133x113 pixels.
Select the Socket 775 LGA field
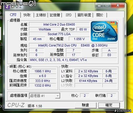point(59,34)
